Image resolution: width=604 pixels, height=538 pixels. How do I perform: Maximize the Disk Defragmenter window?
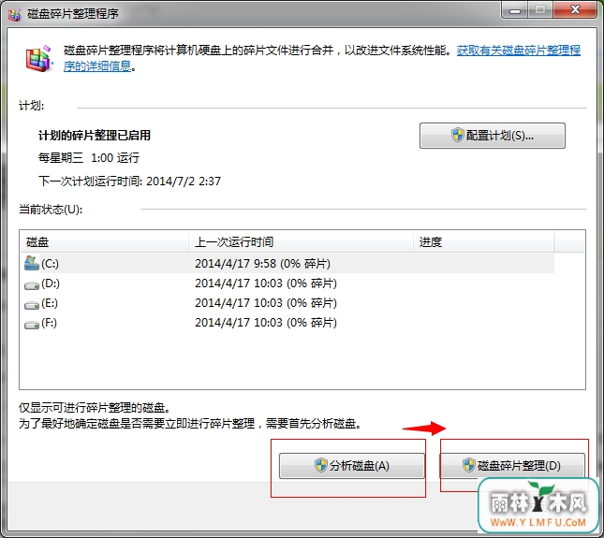pyautogui.click(x=540, y=10)
